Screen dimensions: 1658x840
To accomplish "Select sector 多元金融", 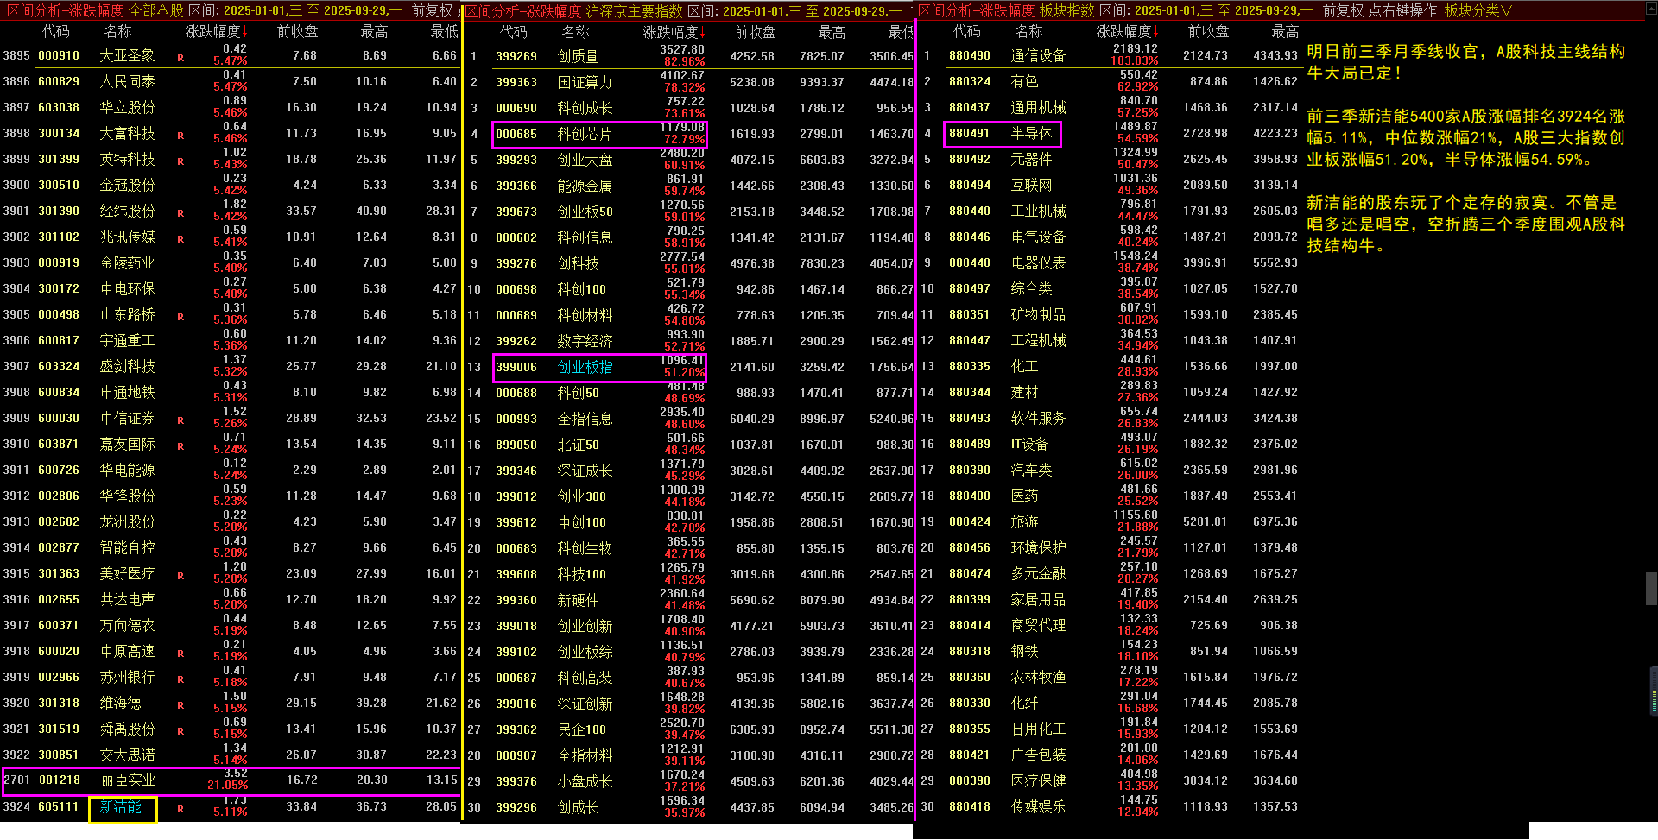I will click(x=1038, y=573).
